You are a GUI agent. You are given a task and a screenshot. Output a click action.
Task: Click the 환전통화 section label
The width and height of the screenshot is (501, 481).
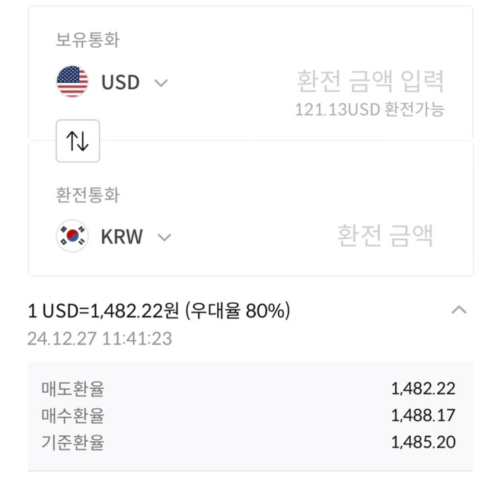tap(88, 195)
